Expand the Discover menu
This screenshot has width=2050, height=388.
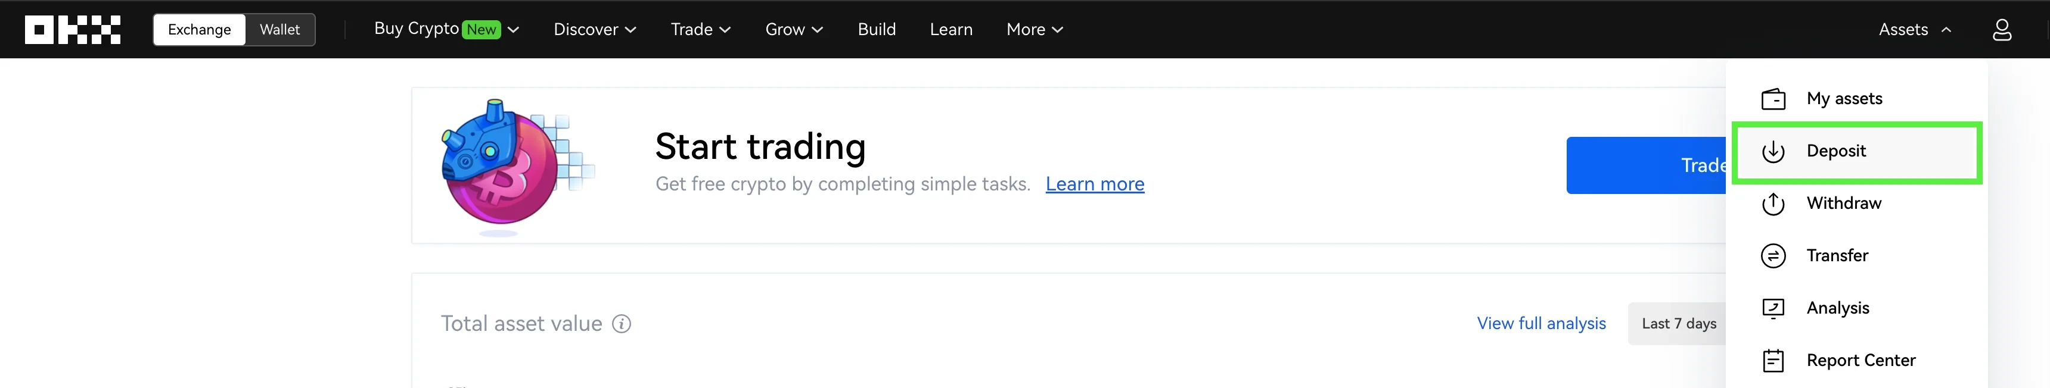(x=595, y=29)
